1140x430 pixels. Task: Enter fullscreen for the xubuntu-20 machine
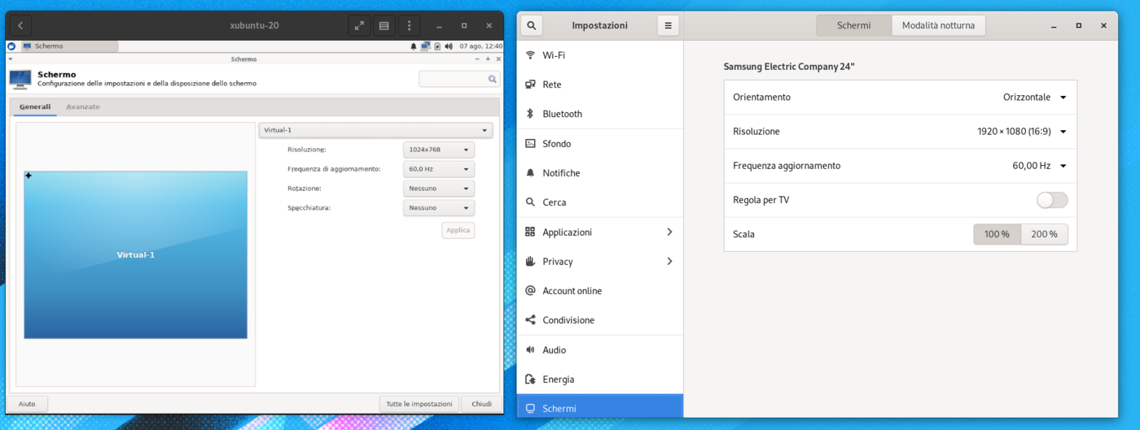click(359, 25)
